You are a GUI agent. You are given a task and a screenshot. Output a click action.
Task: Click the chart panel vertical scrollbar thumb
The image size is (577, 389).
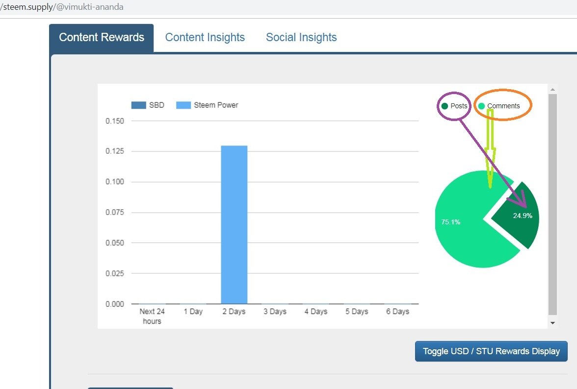point(552,204)
